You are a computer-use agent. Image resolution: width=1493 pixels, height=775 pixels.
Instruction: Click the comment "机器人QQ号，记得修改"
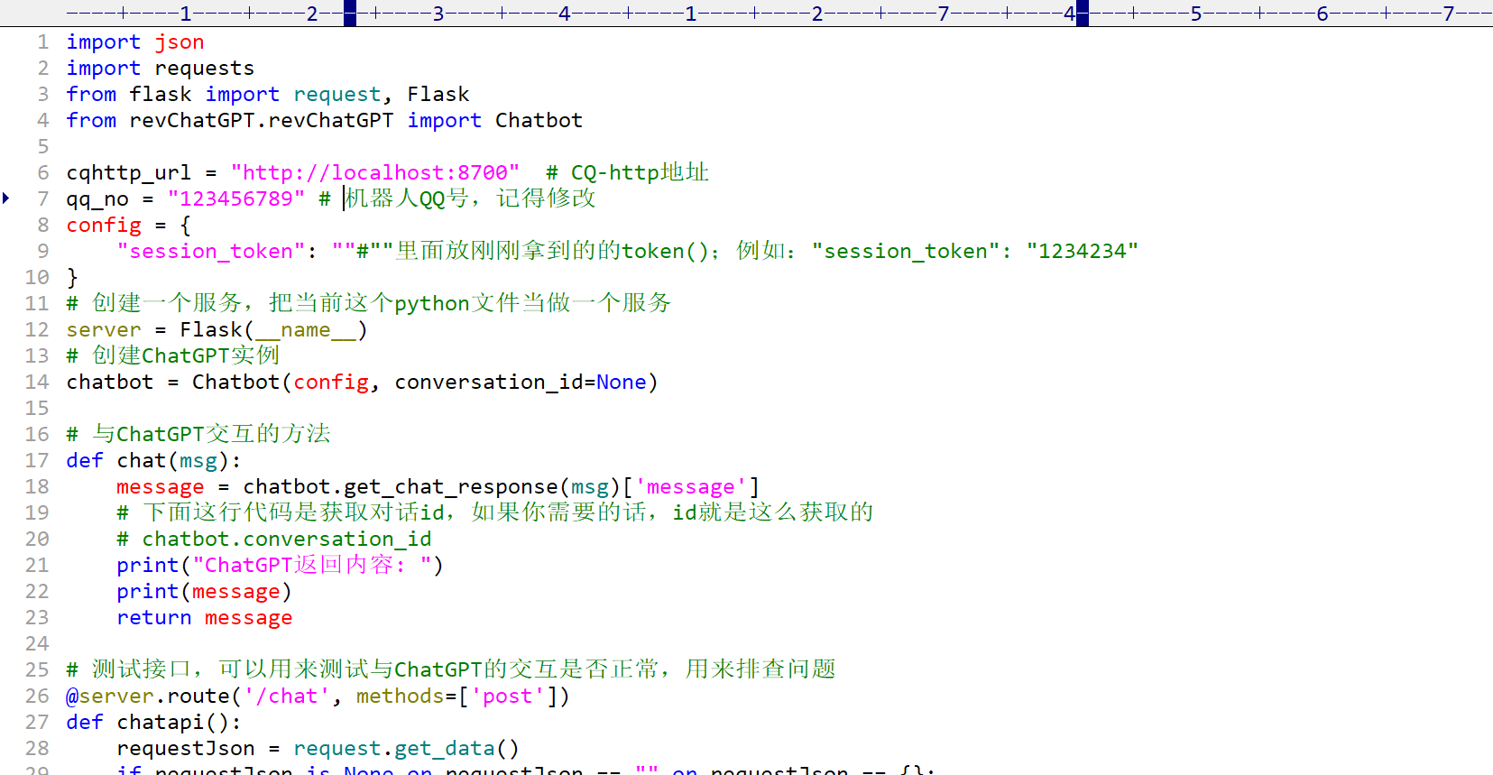(471, 198)
